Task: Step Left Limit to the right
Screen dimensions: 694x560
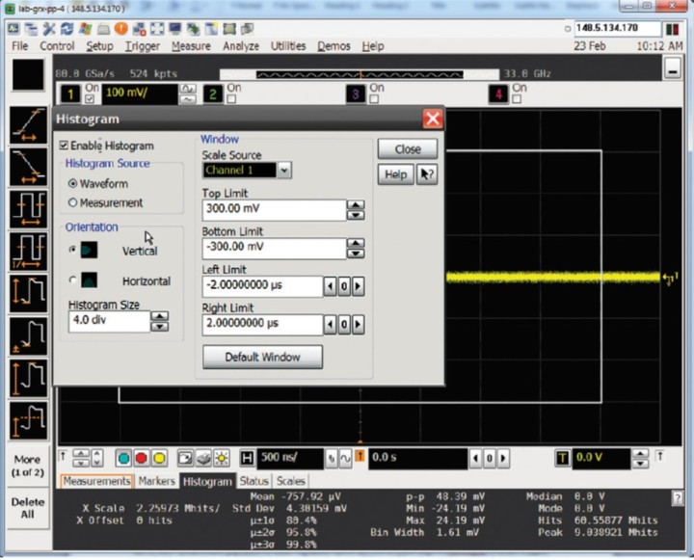Action: [x=358, y=286]
